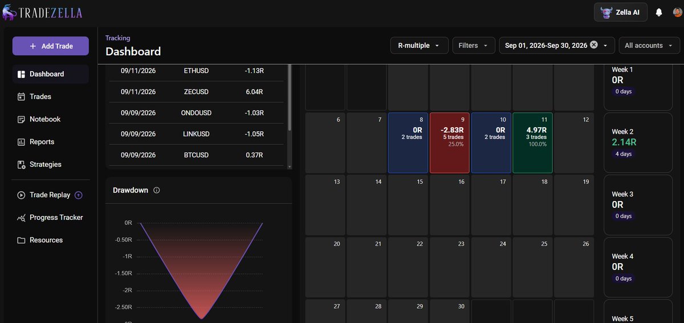
Task: Click the 09/11/2026 date of ZECUSD
Action: 138,92
